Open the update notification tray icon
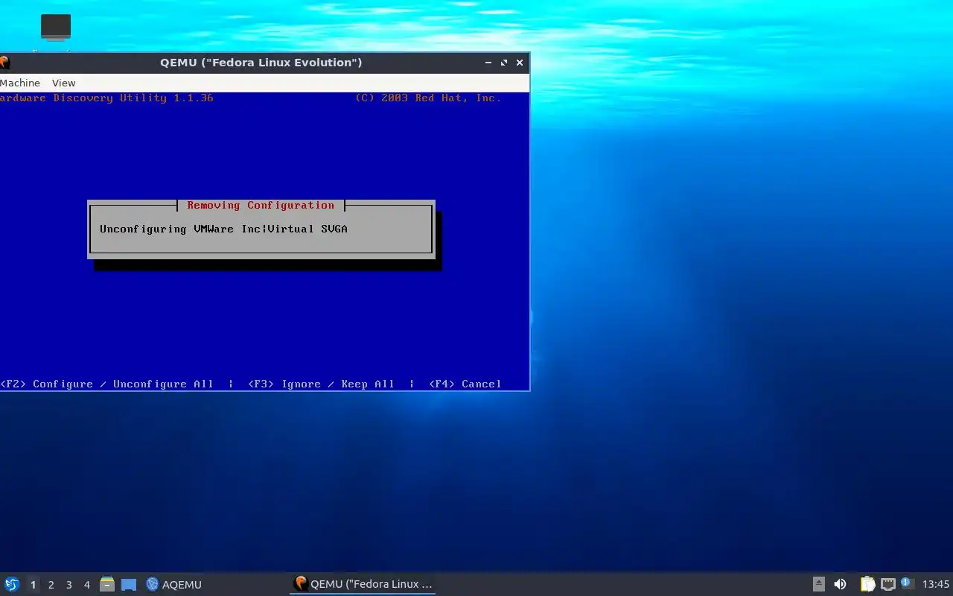953x596 pixels. tap(907, 583)
